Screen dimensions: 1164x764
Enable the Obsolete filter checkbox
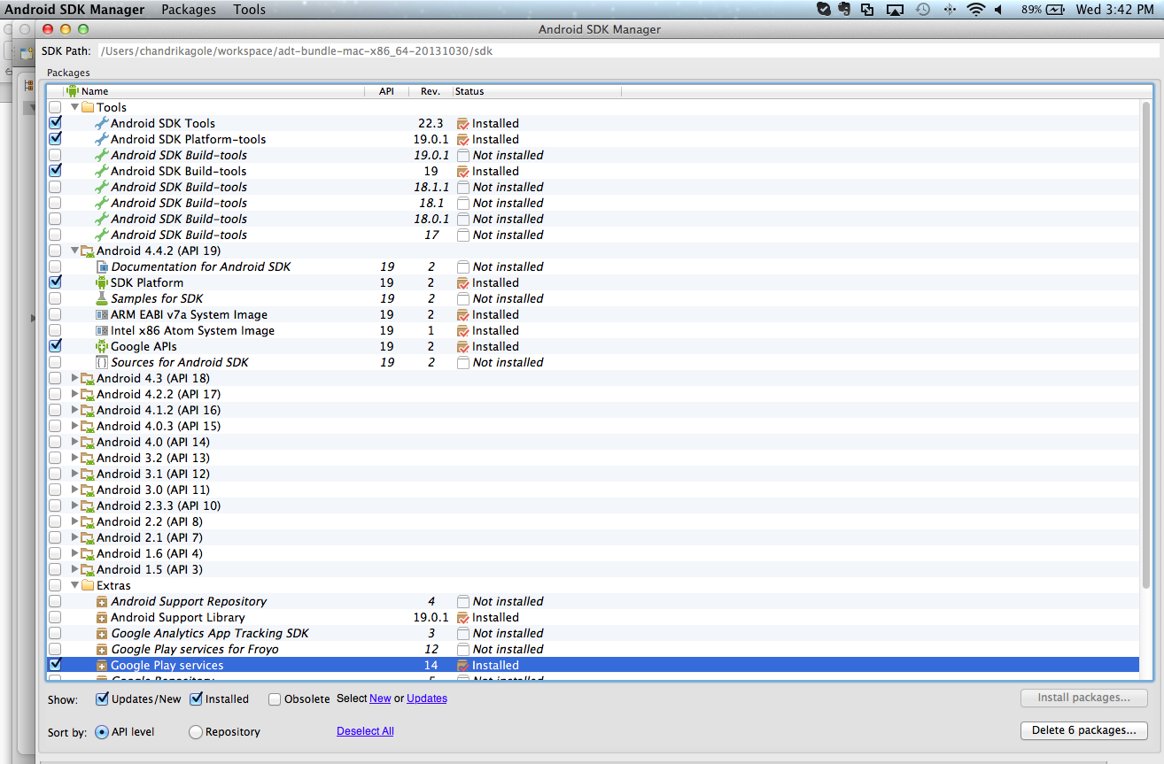point(275,698)
